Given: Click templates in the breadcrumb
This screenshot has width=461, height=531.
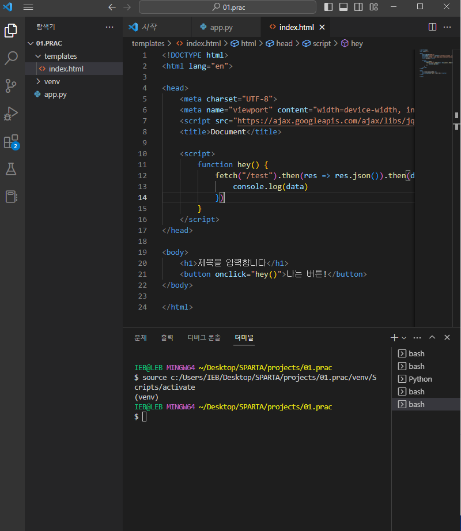Looking at the screenshot, I should 148,44.
